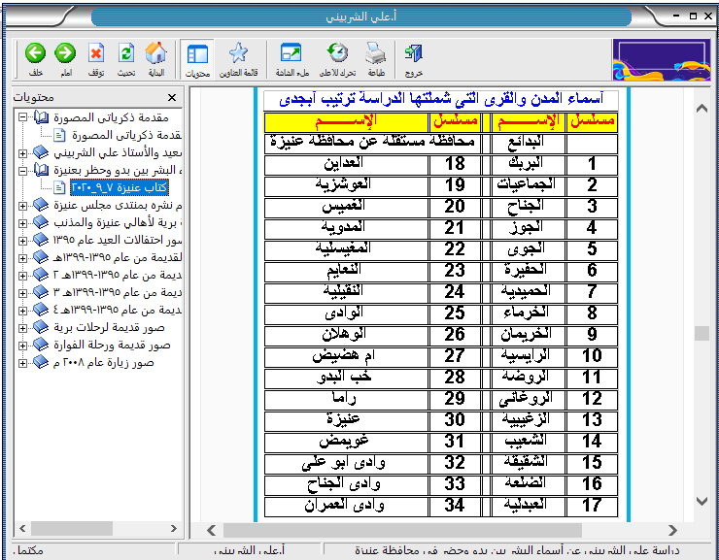The height and width of the screenshot is (560, 719).
Task: Collapse the البشر بين بدو وحظر بعنيزة node
Action: click(x=22, y=171)
